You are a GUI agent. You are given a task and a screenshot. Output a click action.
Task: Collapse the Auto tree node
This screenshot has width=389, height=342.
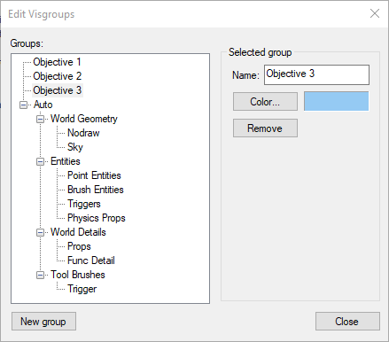click(x=23, y=105)
